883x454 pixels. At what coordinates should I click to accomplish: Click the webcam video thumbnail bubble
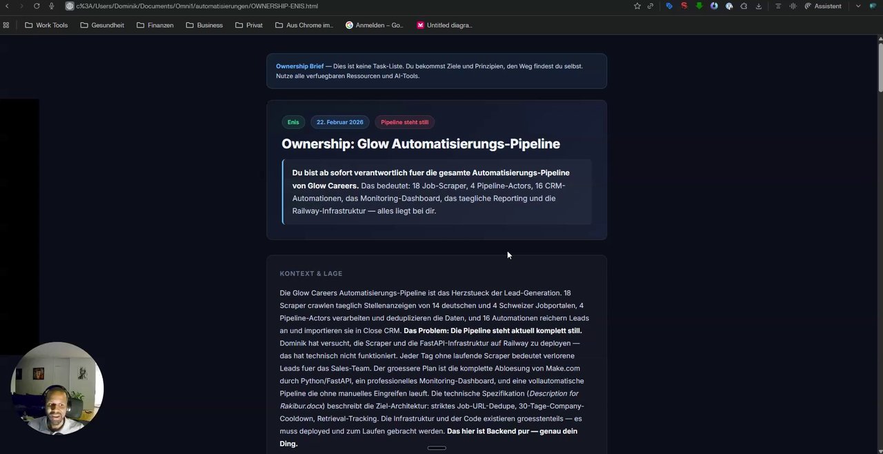point(57,388)
